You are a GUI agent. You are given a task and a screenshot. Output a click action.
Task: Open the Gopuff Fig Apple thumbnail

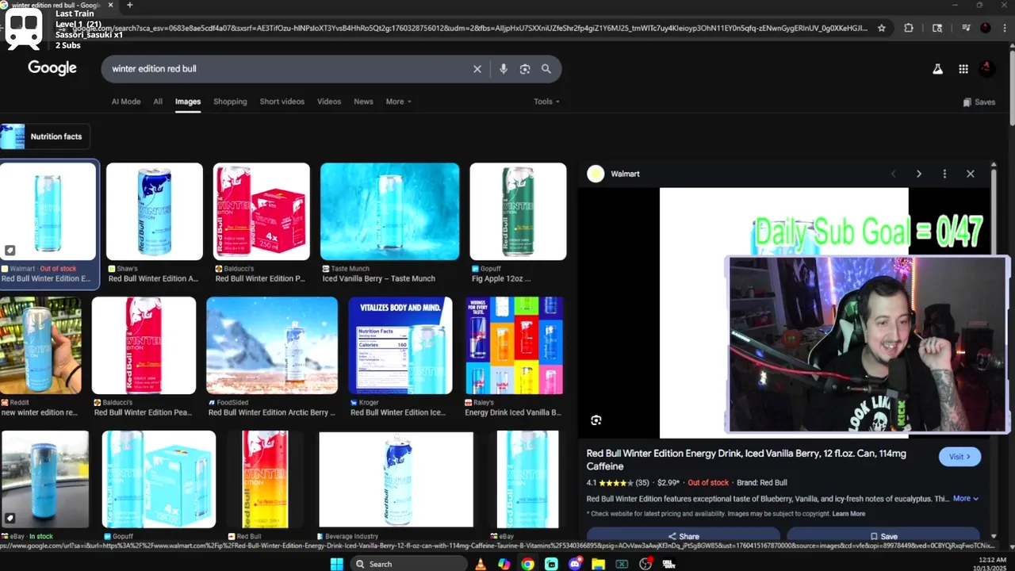[518, 212]
